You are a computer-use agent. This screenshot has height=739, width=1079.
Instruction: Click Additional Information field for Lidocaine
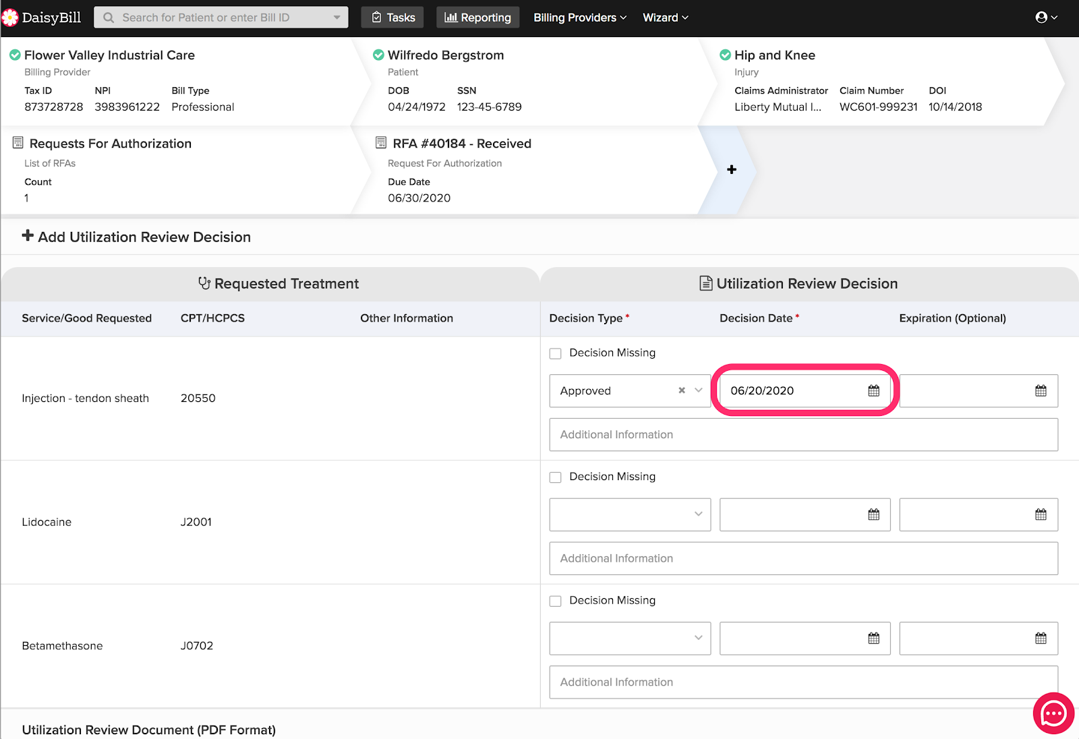click(x=803, y=558)
